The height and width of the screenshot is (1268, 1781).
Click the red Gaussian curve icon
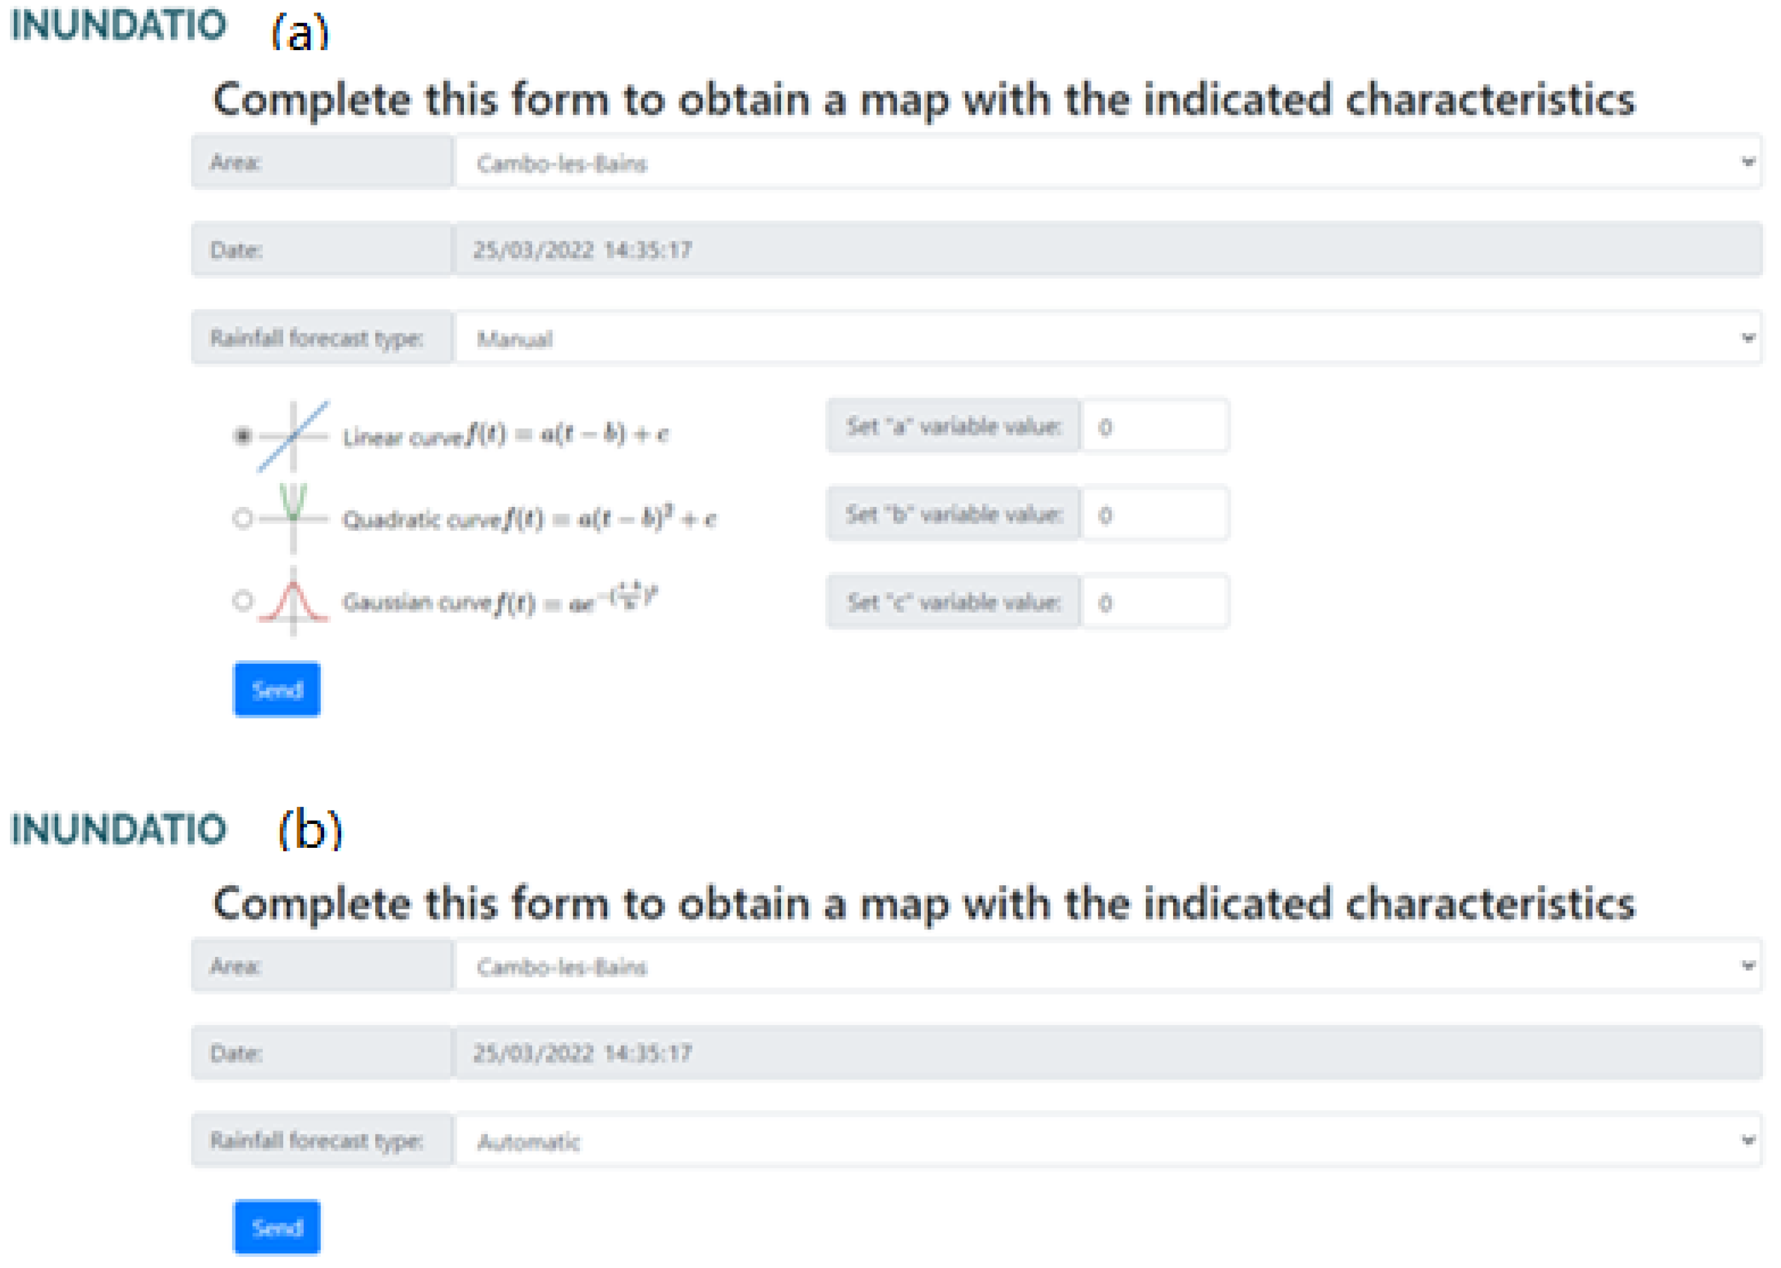(x=293, y=601)
